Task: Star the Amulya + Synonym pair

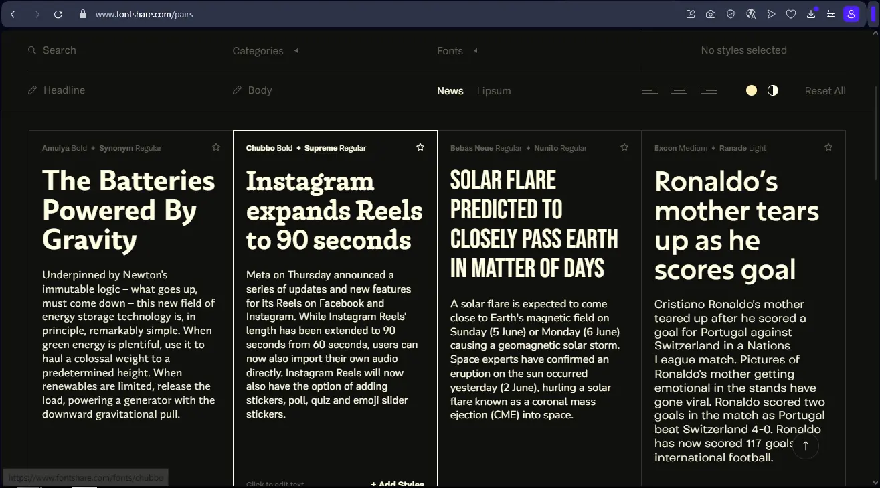Action: (x=216, y=147)
